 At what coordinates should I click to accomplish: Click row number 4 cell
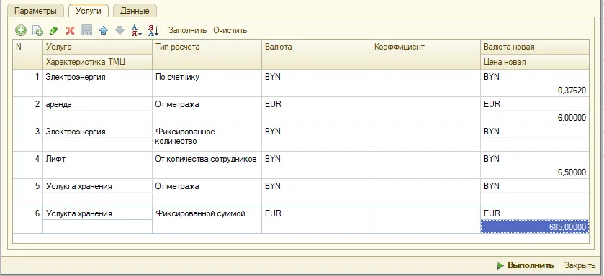27,165
